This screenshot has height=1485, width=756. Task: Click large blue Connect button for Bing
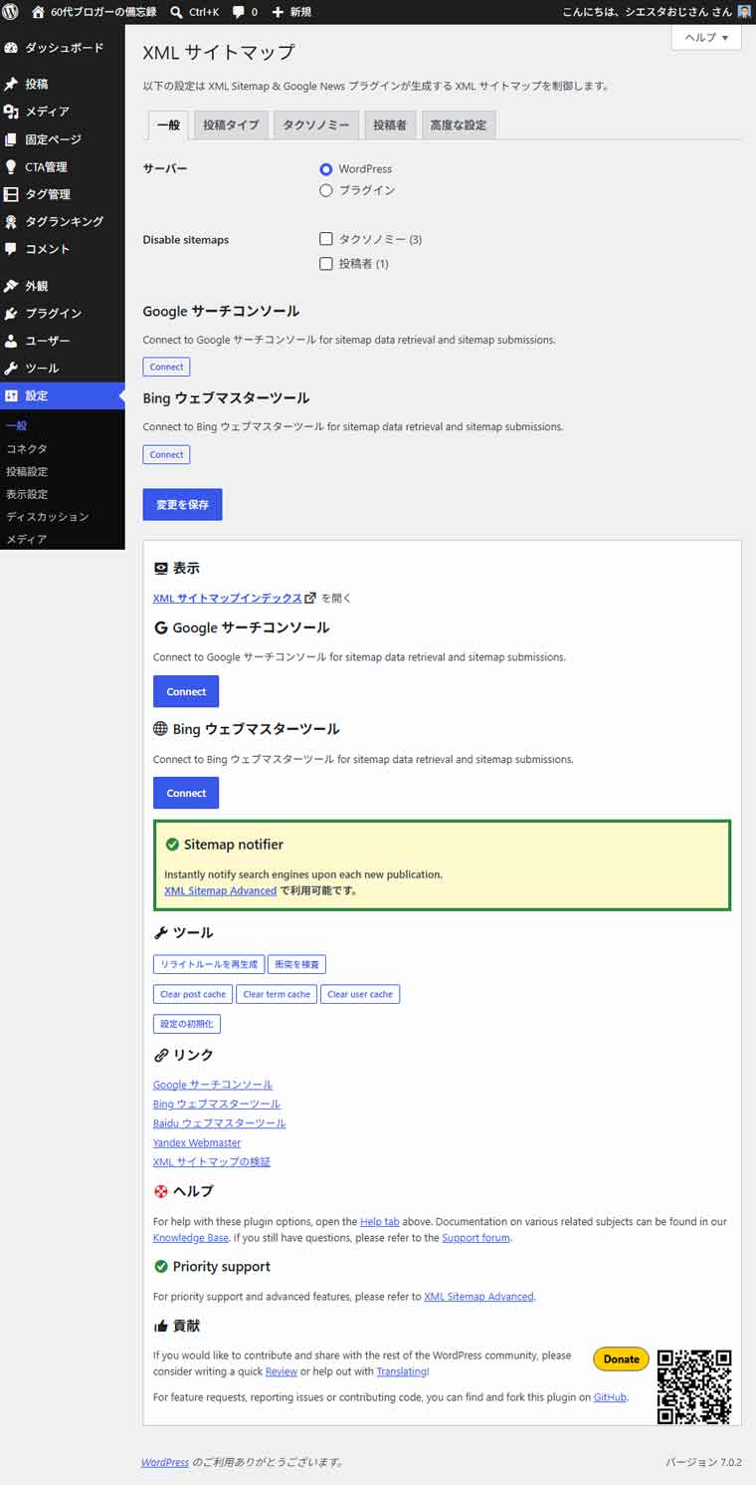tap(186, 793)
